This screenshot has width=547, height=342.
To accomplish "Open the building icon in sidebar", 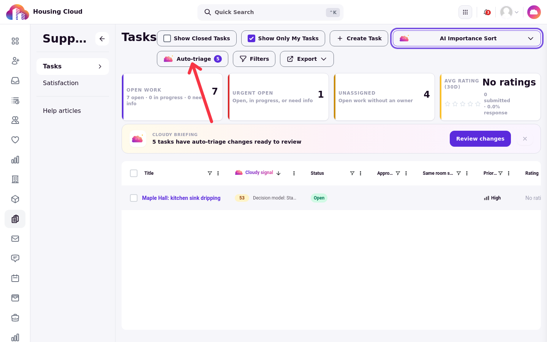I will point(15,179).
